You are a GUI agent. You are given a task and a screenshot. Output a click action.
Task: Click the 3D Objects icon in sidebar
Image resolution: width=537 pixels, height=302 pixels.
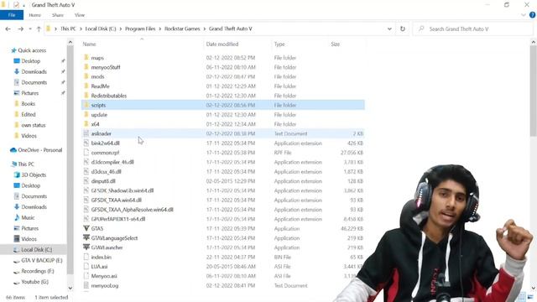click(17, 175)
